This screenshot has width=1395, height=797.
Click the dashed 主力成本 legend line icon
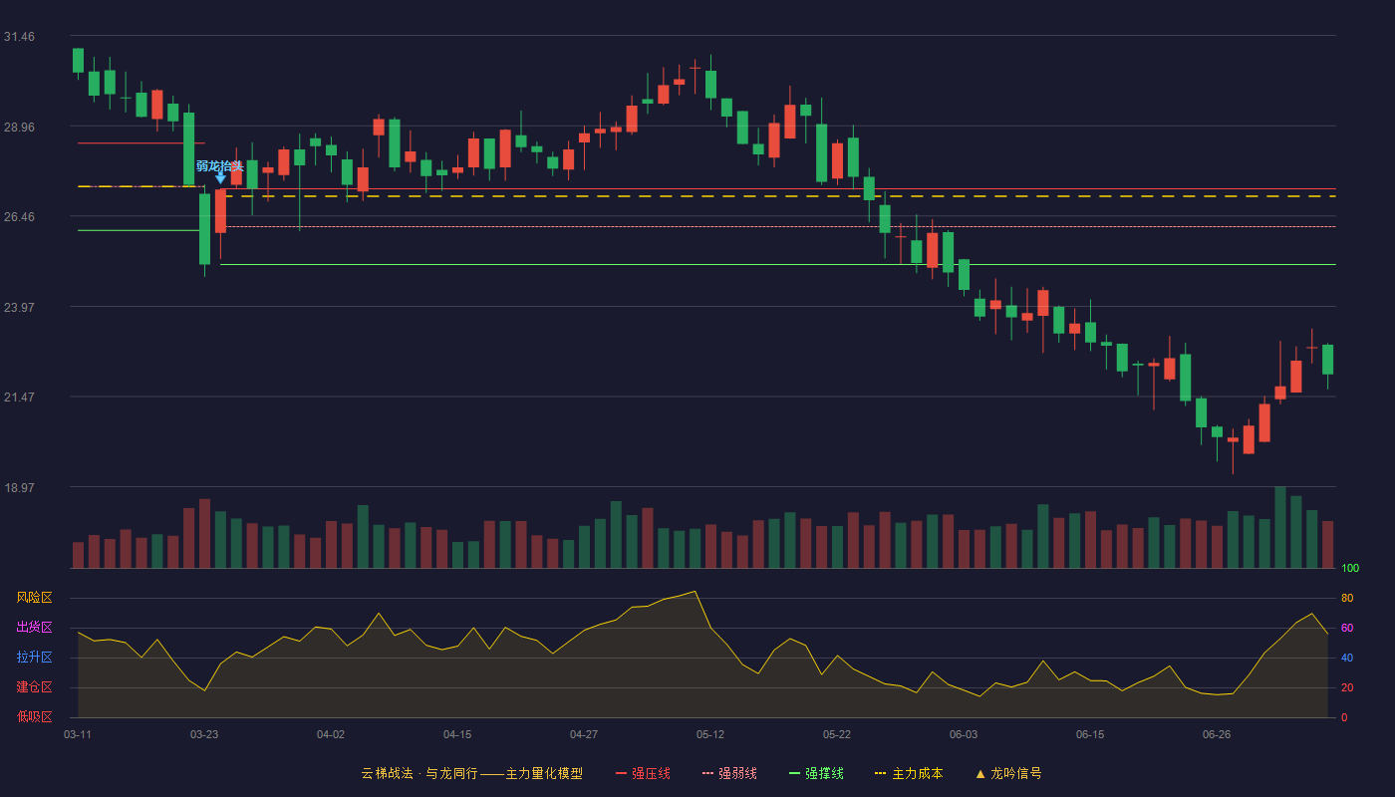pyautogui.click(x=880, y=773)
